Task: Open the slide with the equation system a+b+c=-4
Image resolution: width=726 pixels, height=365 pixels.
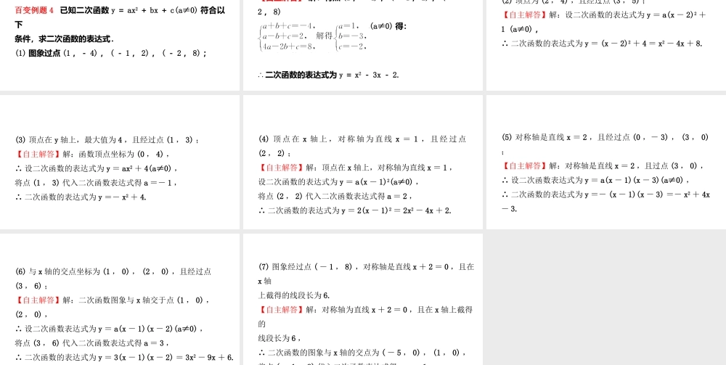Action: tap(363, 45)
